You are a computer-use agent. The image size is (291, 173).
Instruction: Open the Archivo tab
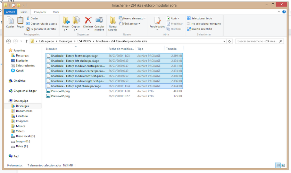tap(10, 12)
